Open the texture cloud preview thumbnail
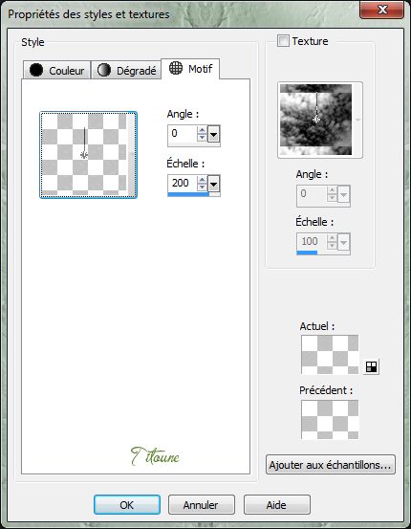This screenshot has height=529, width=411. 319,120
